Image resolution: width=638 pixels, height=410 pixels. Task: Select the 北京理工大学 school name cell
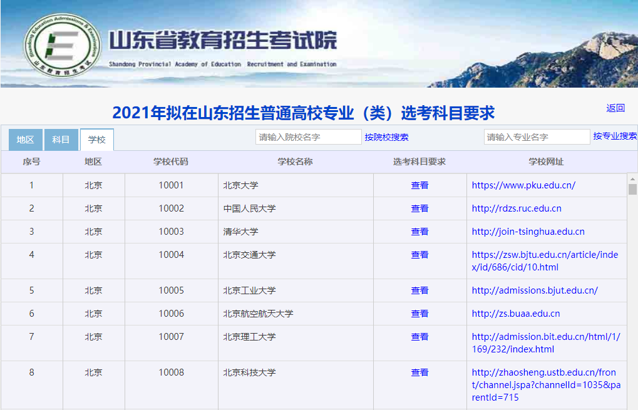click(x=296, y=343)
